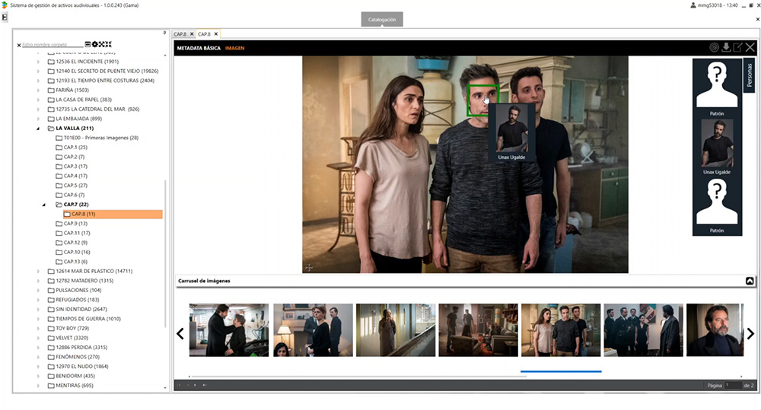Screen dimensions: 761x410
Task: Go to next carousel images
Action: point(750,333)
